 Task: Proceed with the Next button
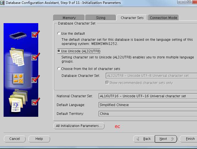(x=166, y=139)
